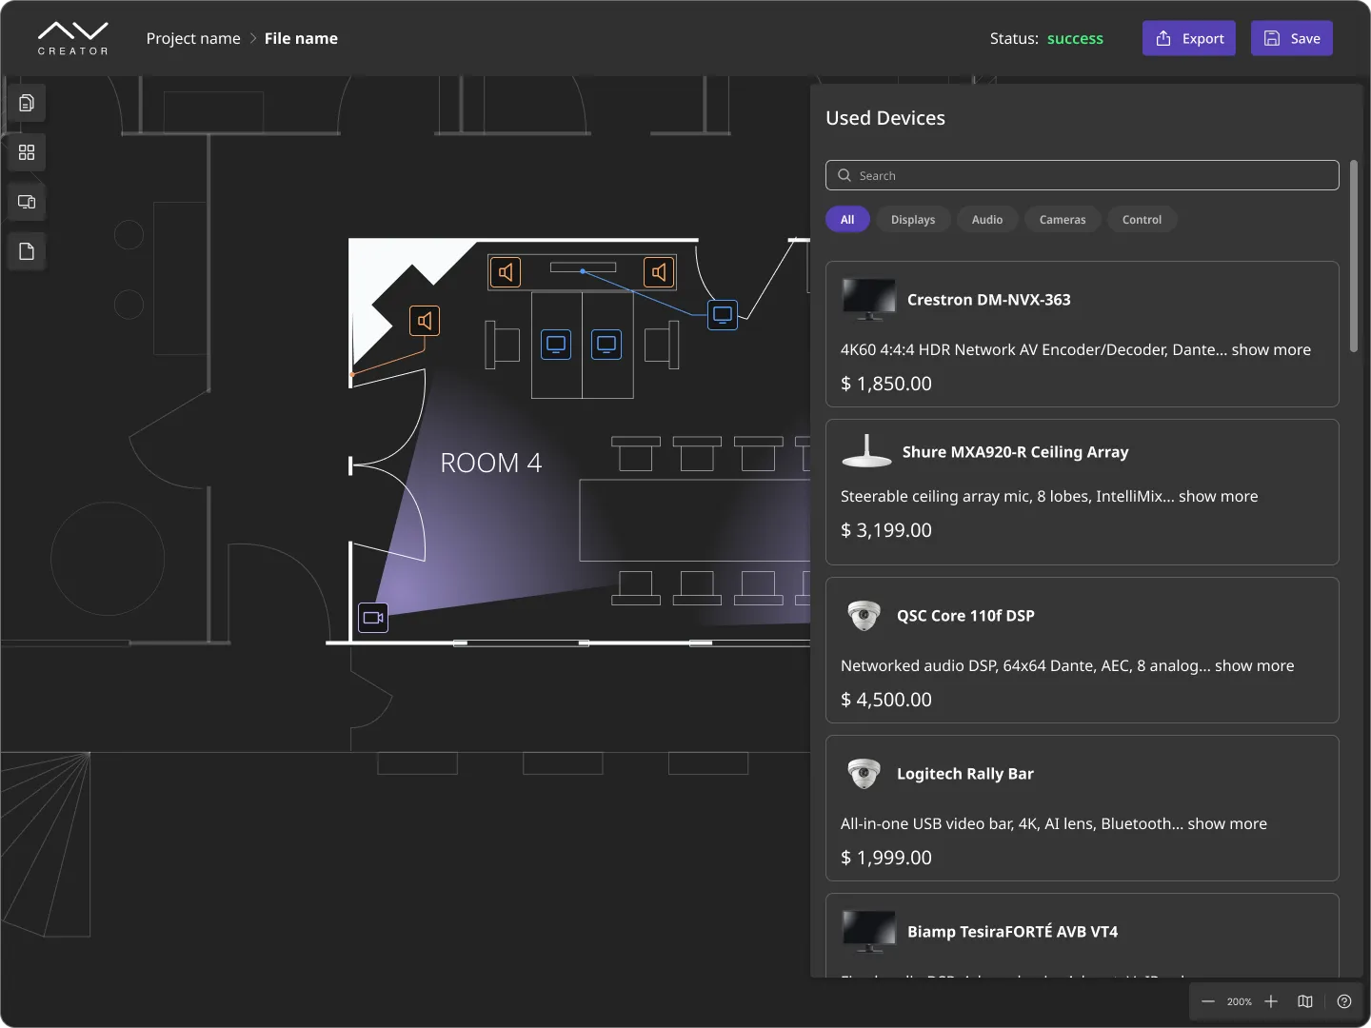Zoom out with the minus icon

point(1208,1001)
